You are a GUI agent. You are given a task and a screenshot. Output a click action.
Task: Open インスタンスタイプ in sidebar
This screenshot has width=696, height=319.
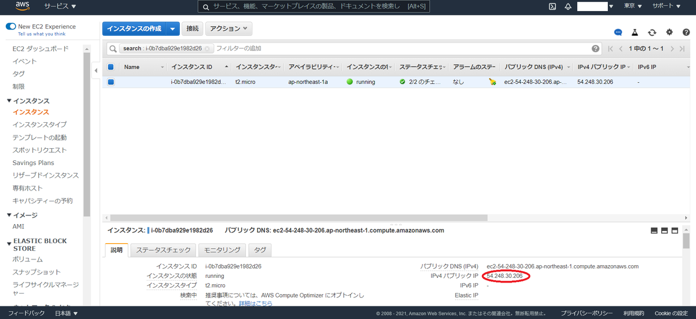(x=39, y=124)
